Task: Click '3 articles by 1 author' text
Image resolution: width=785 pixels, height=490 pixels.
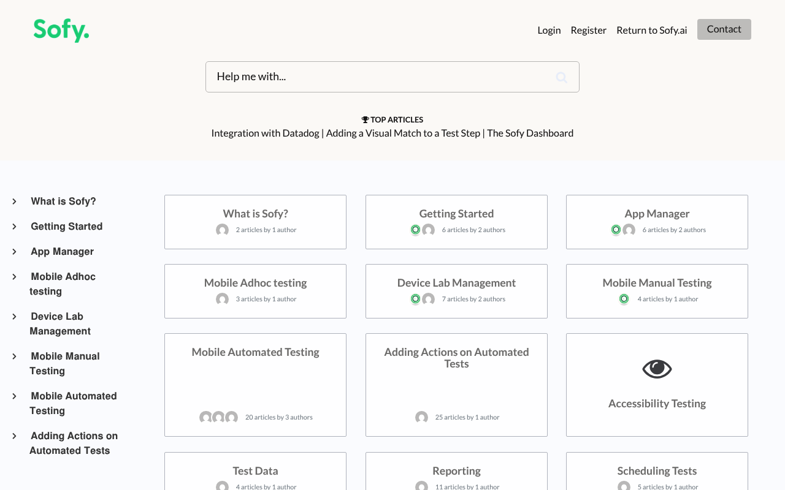Action: point(266,299)
